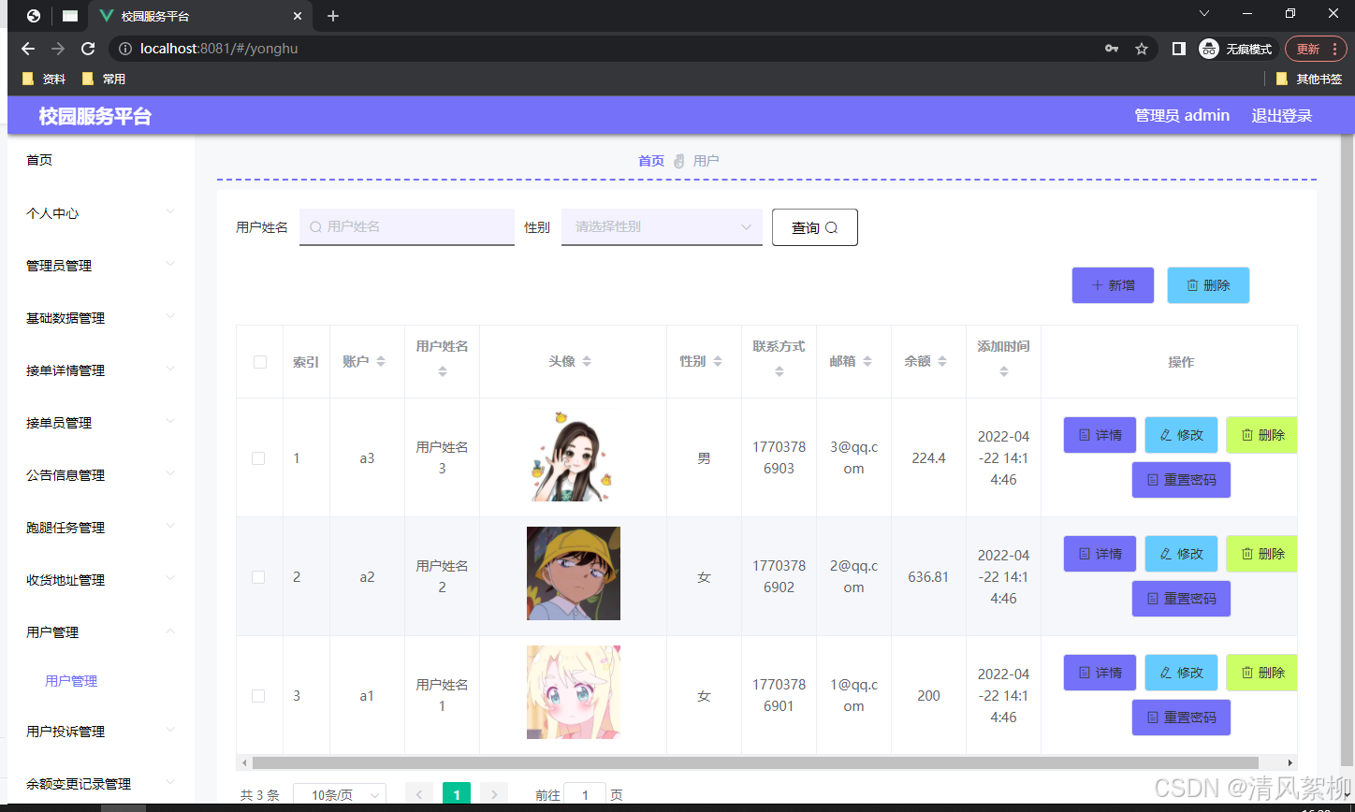Click email cell 3@qq.com
This screenshot has height=812, width=1355.
click(x=853, y=458)
